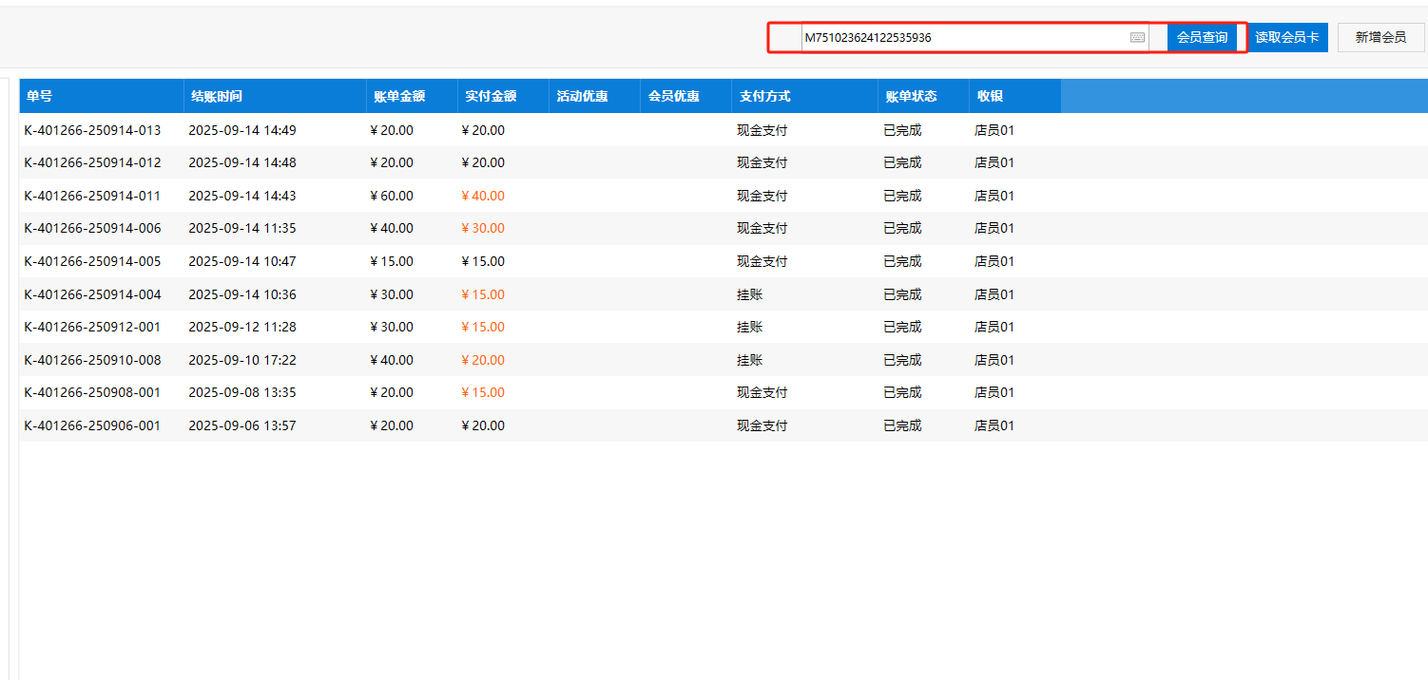Focus the member number input field

click(960, 38)
